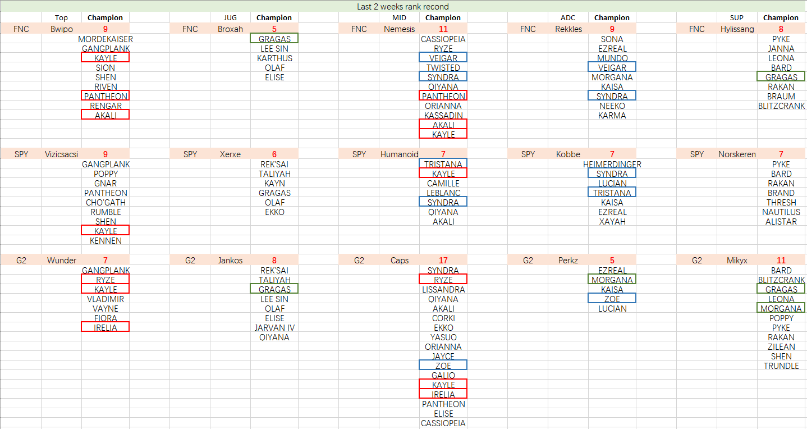The width and height of the screenshot is (807, 429).
Task: Select the Humanoid player name cell
Action: click(x=399, y=154)
